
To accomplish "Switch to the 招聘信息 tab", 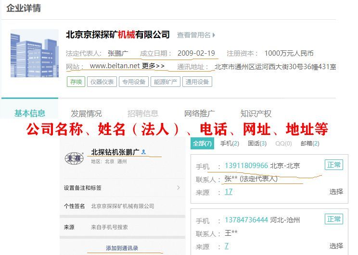I will click(x=143, y=113).
